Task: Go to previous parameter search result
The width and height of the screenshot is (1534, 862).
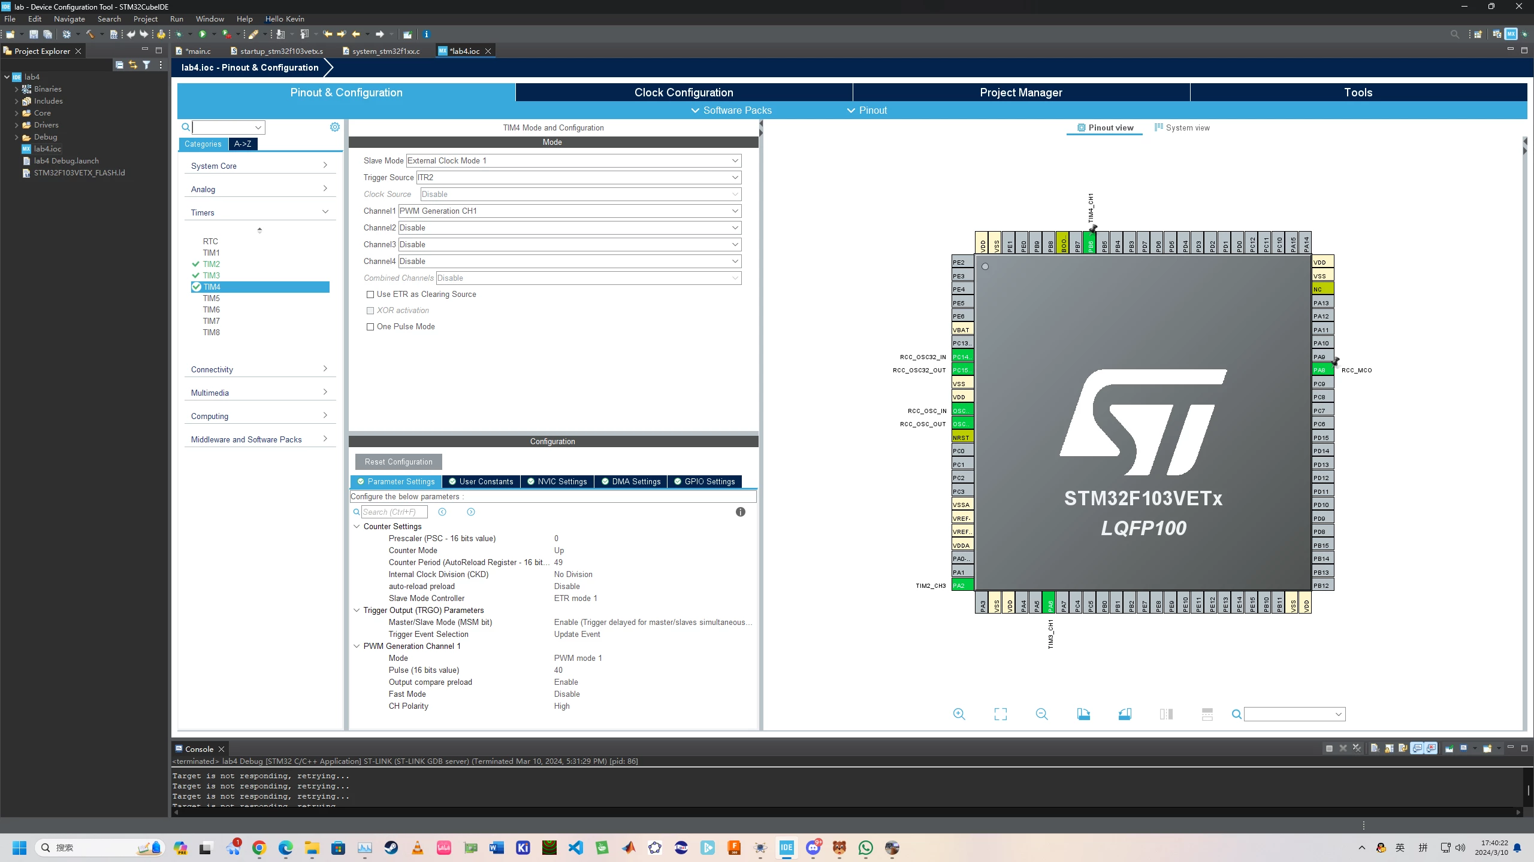Action: click(442, 512)
